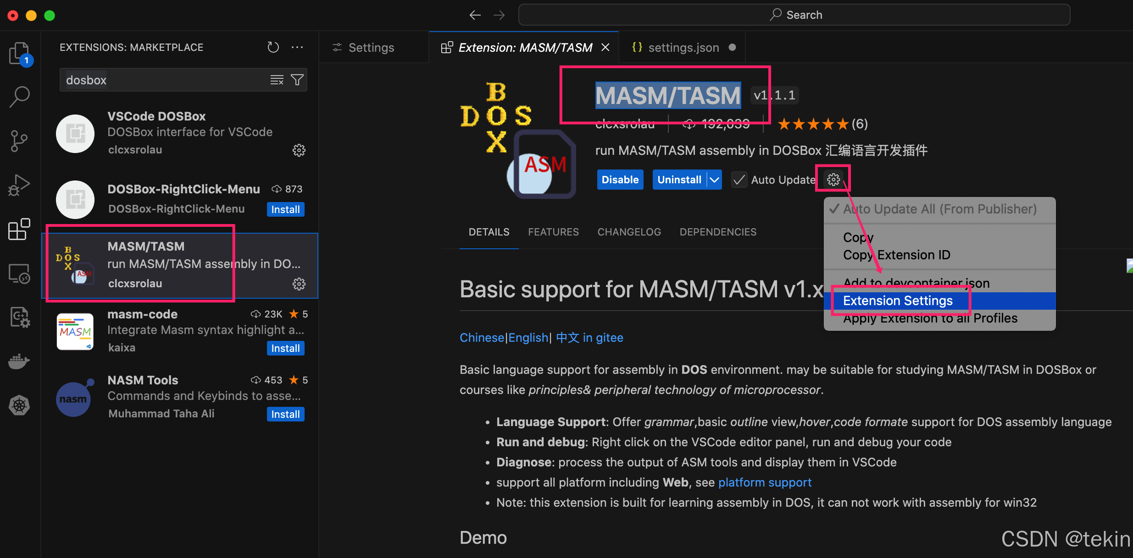The image size is (1133, 558).
Task: Switch to the settings.json tab
Action: click(x=683, y=47)
